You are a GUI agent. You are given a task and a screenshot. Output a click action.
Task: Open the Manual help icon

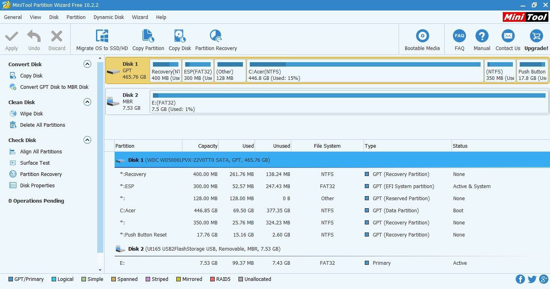[x=482, y=36]
